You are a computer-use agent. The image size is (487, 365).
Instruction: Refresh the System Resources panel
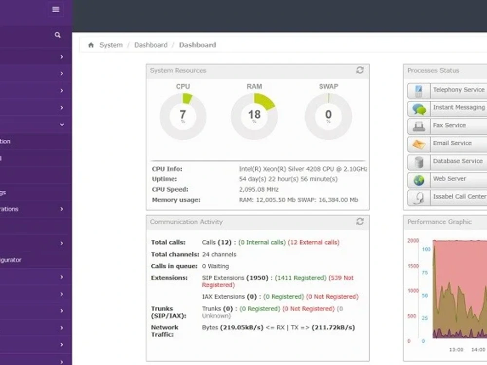pyautogui.click(x=360, y=70)
